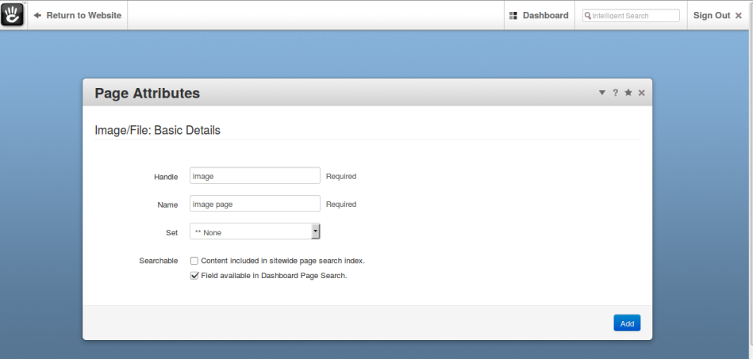Focus the Handle input field
The width and height of the screenshot is (753, 359).
pyautogui.click(x=255, y=176)
